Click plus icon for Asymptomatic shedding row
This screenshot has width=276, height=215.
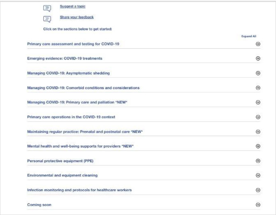(258, 73)
